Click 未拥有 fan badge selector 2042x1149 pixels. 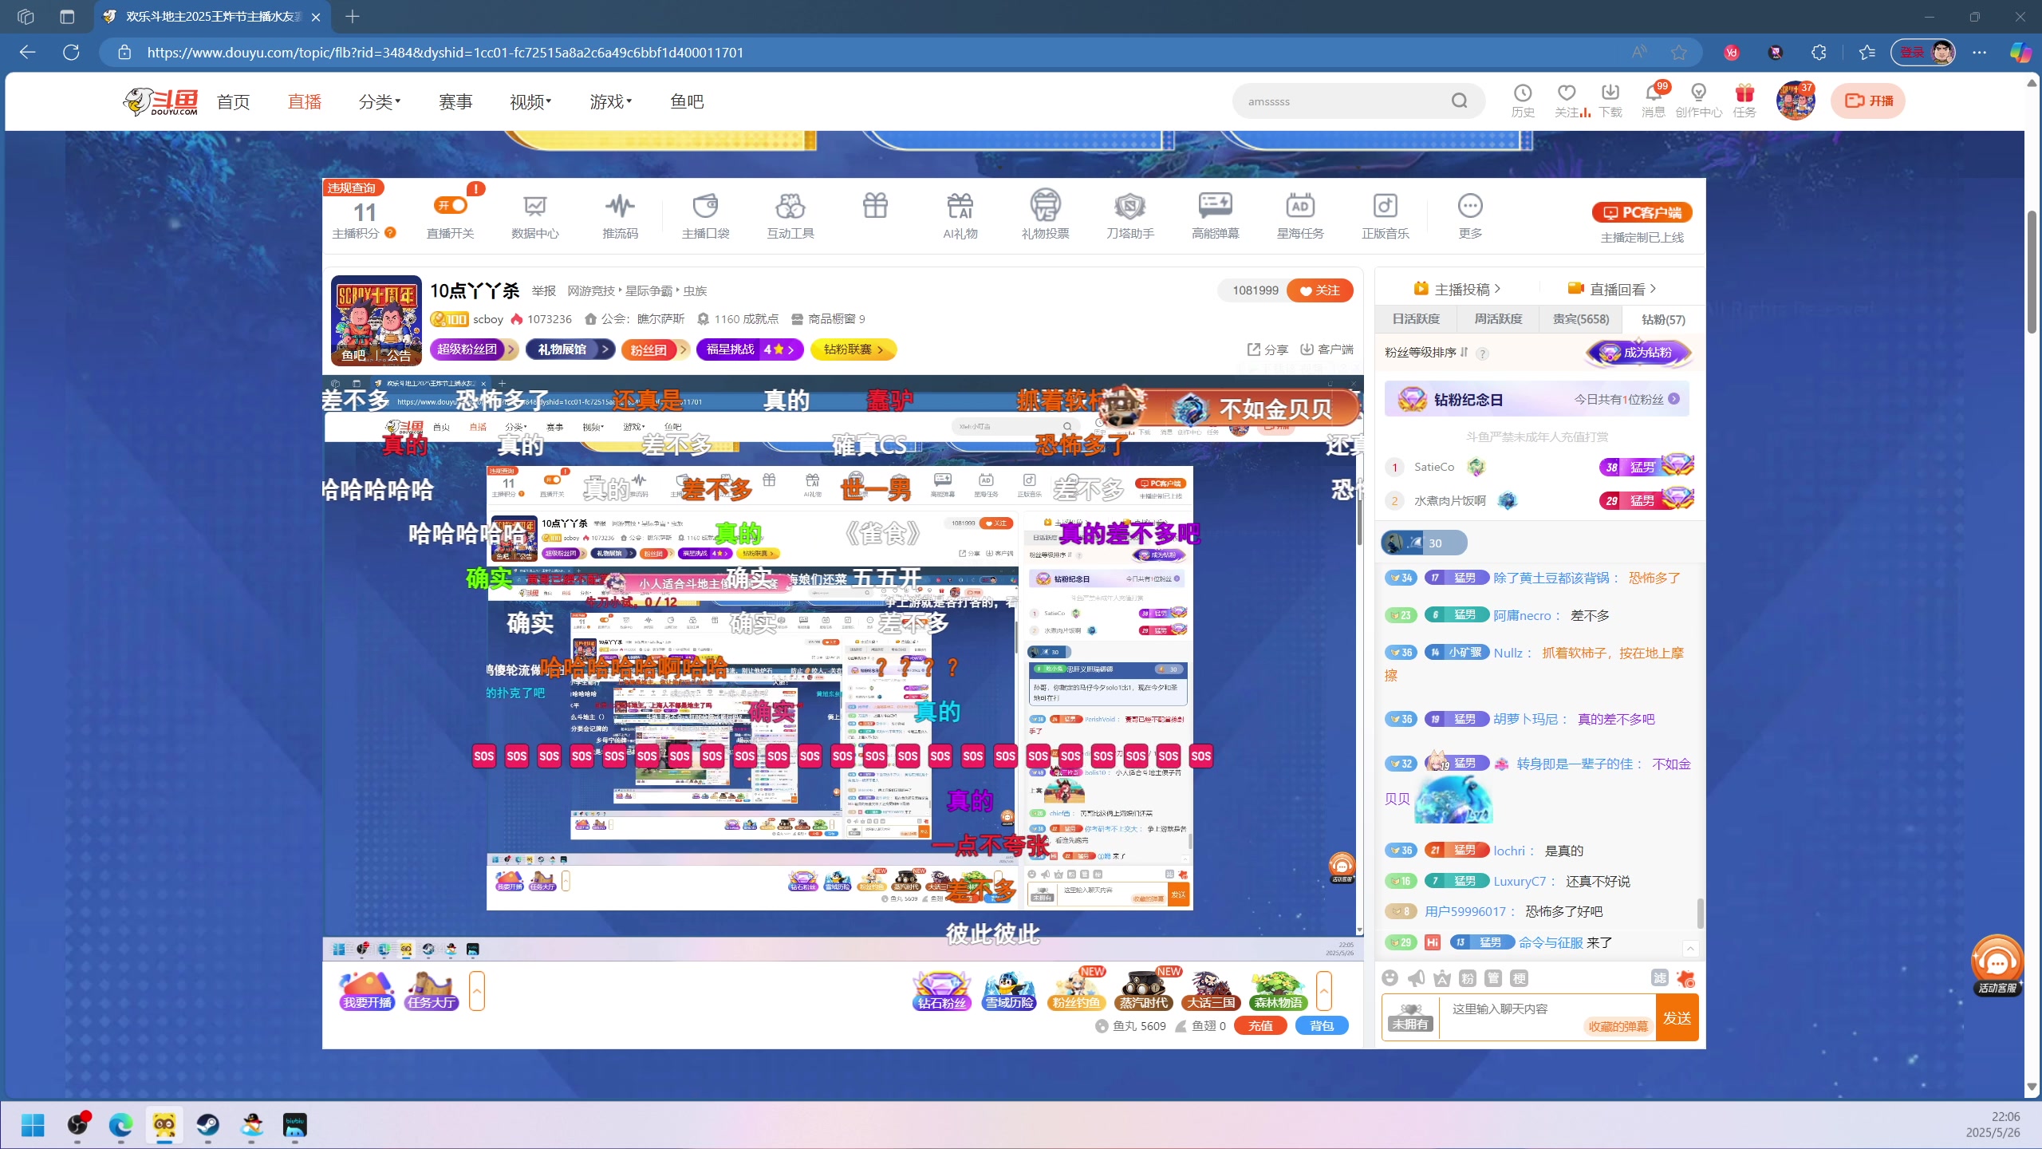click(1410, 1017)
